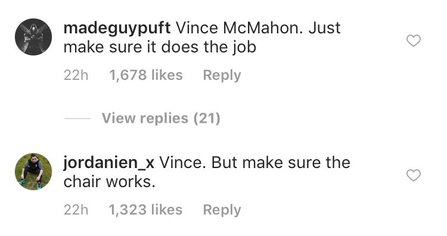This screenshot has height=236, width=447.
Task: Like madeguypuft's comment with the heart
Action: coord(414,41)
